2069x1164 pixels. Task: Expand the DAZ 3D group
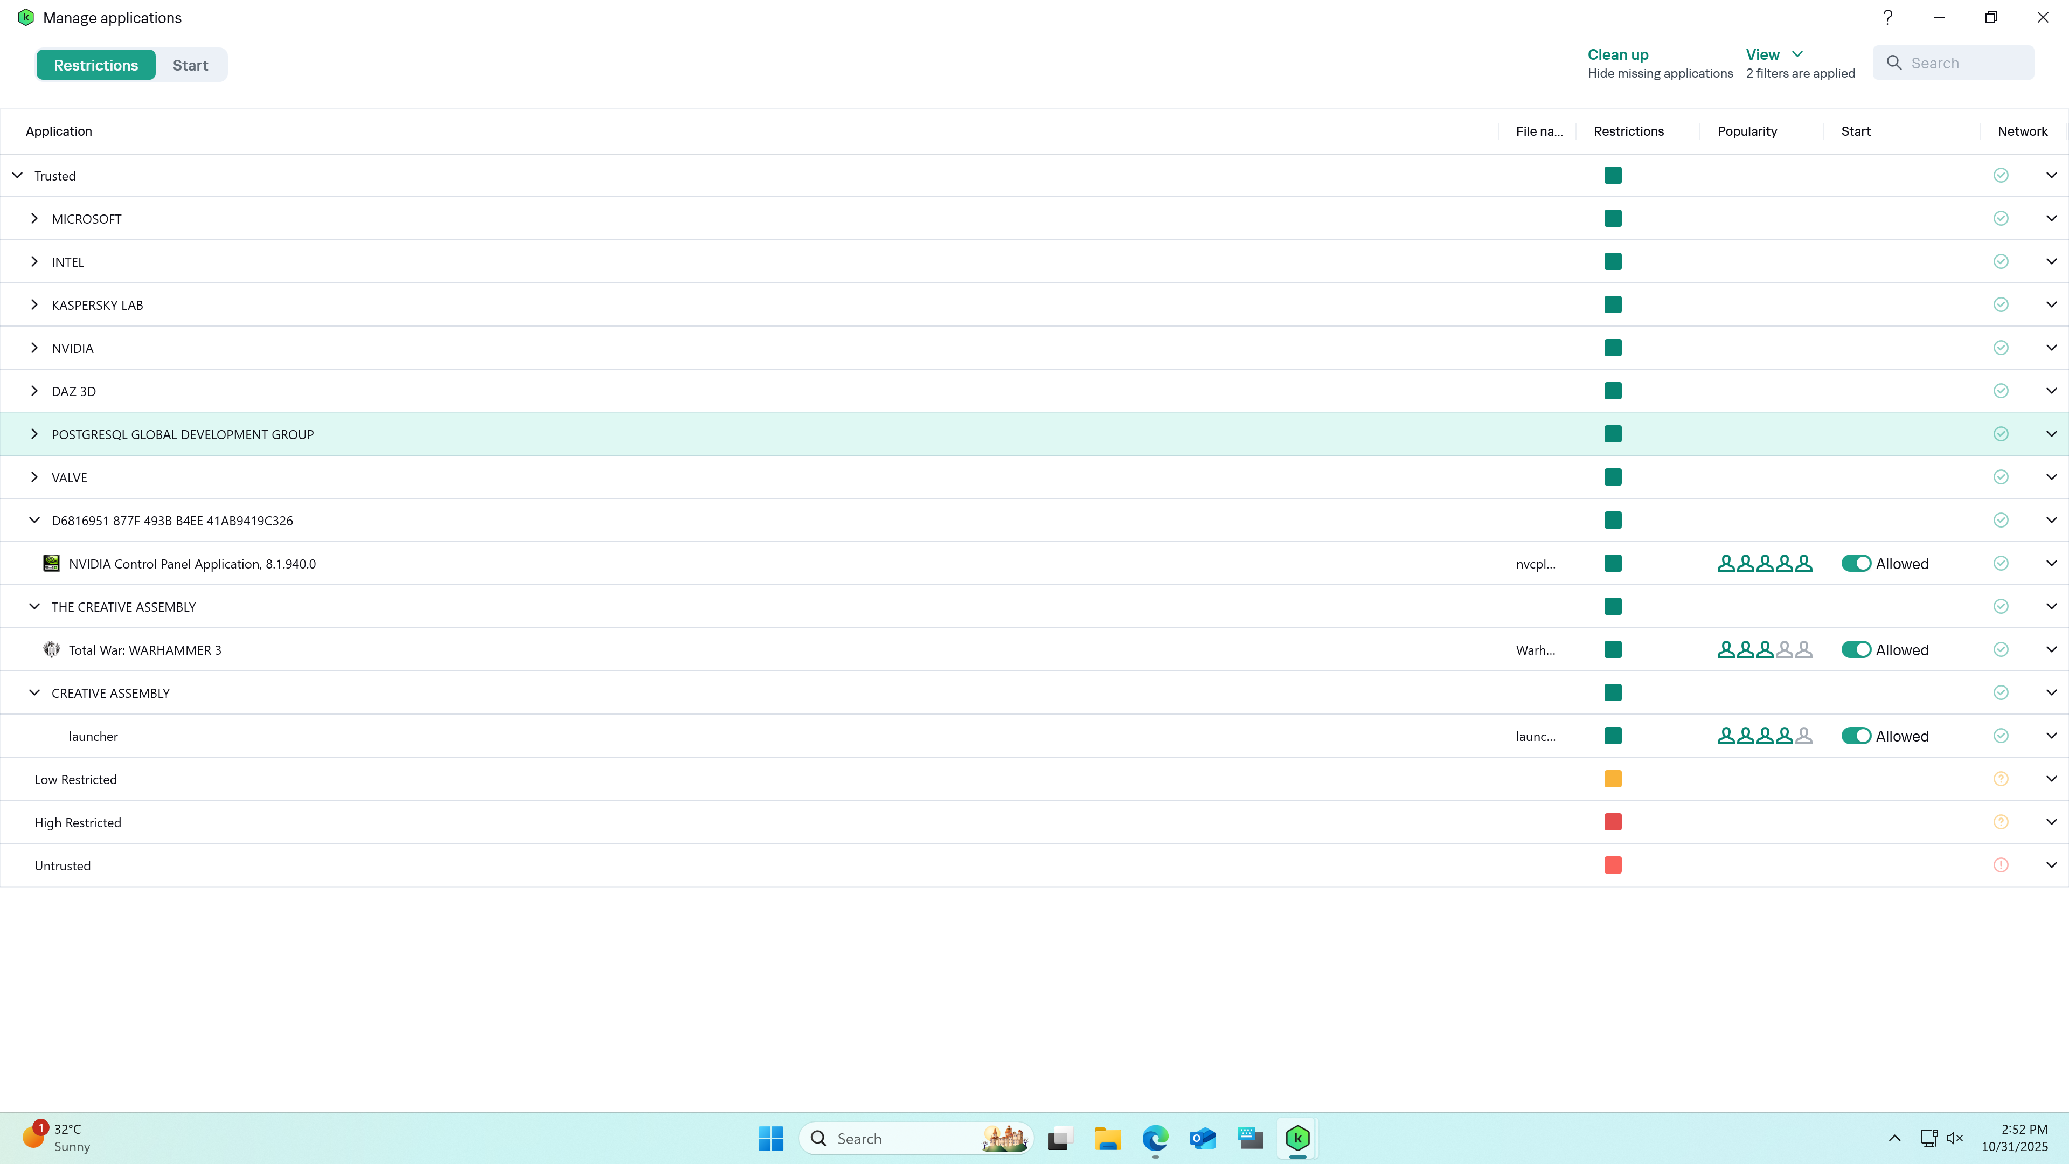34,390
